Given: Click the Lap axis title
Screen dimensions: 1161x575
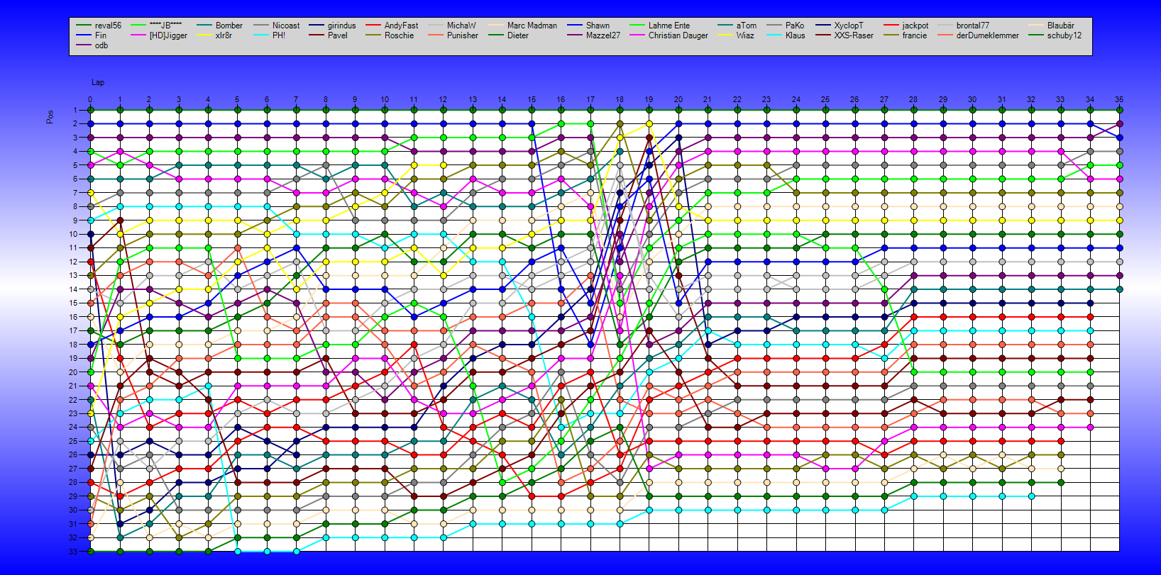Looking at the screenshot, I should (98, 82).
